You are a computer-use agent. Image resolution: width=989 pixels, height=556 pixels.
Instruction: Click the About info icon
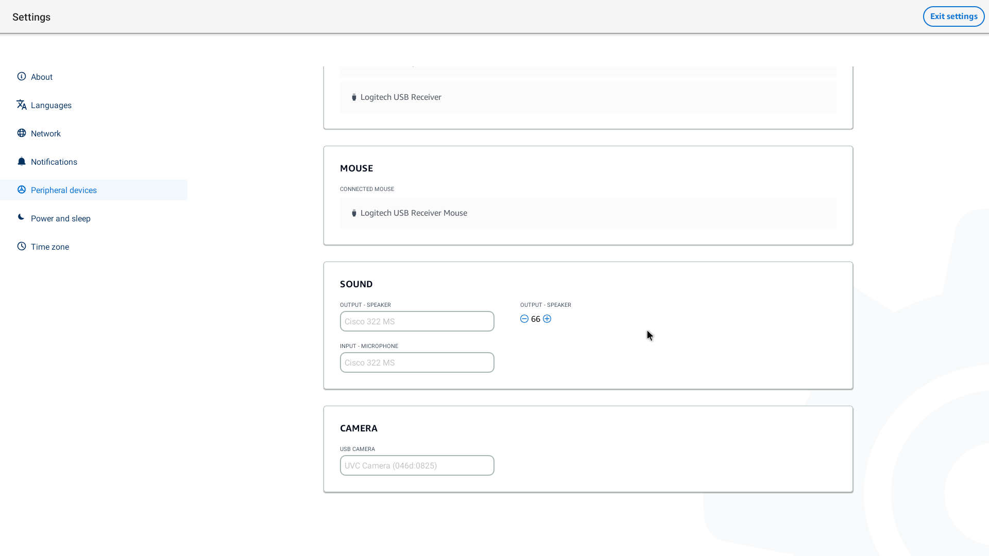pos(22,77)
